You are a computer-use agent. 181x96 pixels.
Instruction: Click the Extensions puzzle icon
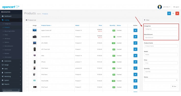[x=3, y=61]
